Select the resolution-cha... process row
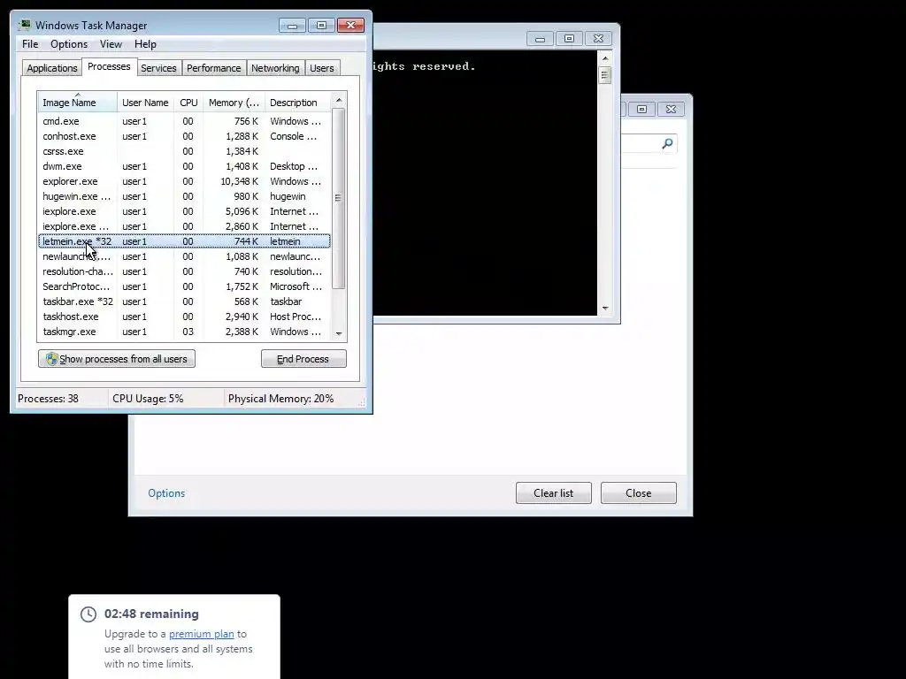Viewport: 906px width, 679px height. 184,271
